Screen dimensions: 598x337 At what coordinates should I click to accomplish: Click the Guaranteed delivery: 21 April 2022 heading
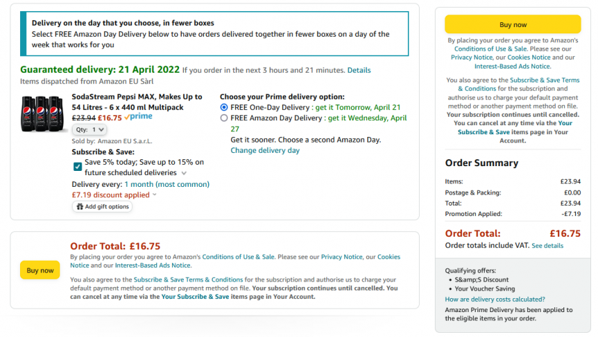(x=100, y=69)
